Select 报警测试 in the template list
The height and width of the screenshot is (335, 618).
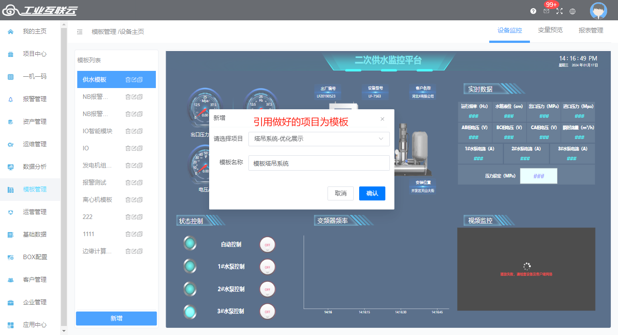(94, 182)
